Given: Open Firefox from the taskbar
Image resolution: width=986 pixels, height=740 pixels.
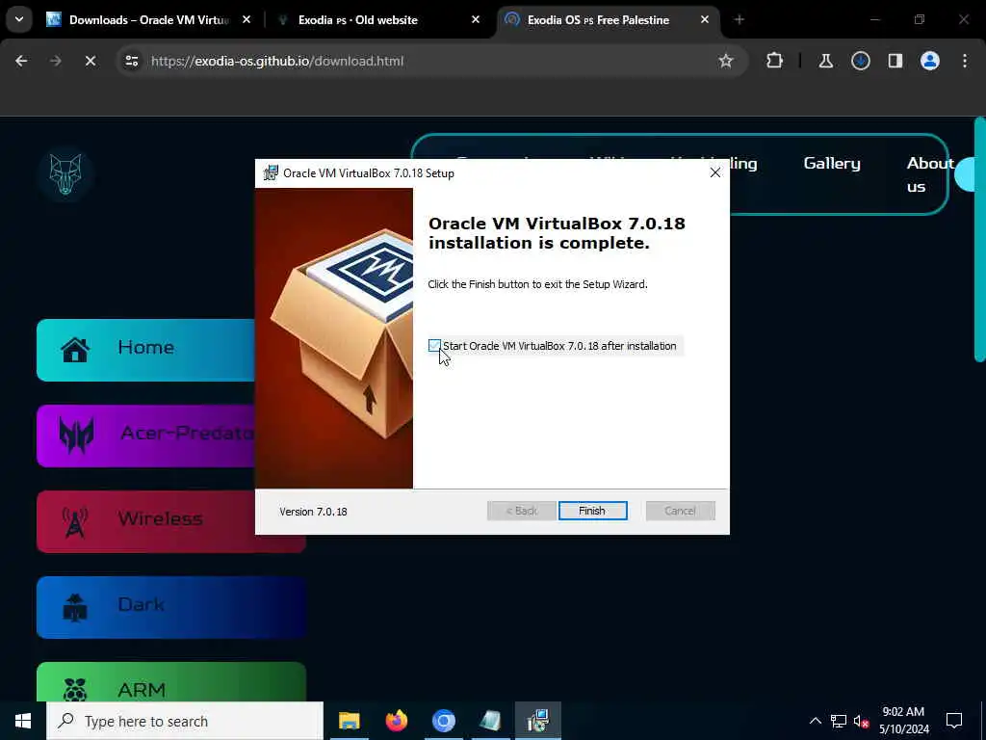Looking at the screenshot, I should click(x=396, y=721).
